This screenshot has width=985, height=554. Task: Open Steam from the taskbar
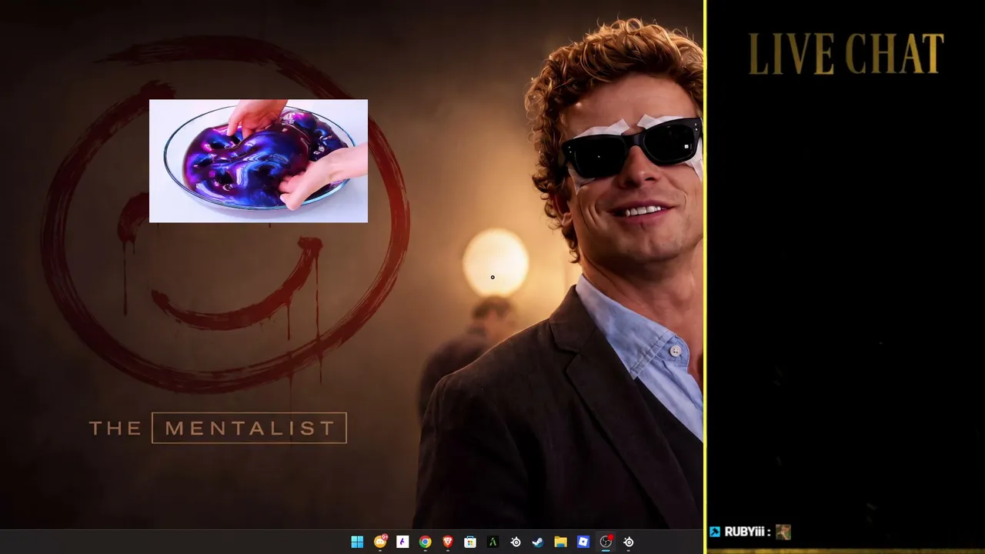coord(538,542)
